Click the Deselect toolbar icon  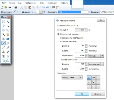[x=38, y=7]
